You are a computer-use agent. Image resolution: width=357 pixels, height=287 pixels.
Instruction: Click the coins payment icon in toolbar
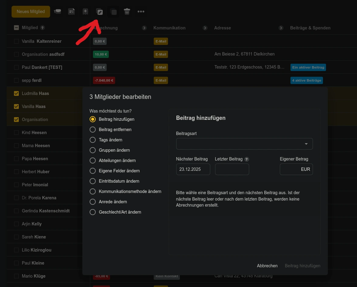pyautogui.click(x=57, y=12)
